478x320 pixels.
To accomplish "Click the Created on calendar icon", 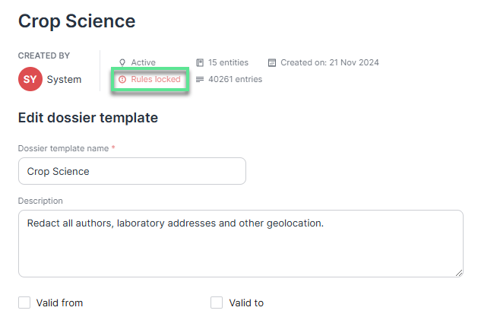I will pos(272,62).
